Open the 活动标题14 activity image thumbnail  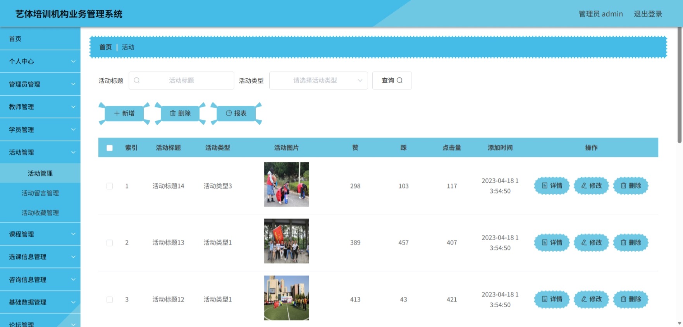pyautogui.click(x=287, y=184)
